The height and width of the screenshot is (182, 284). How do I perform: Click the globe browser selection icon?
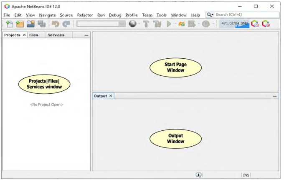(132, 24)
